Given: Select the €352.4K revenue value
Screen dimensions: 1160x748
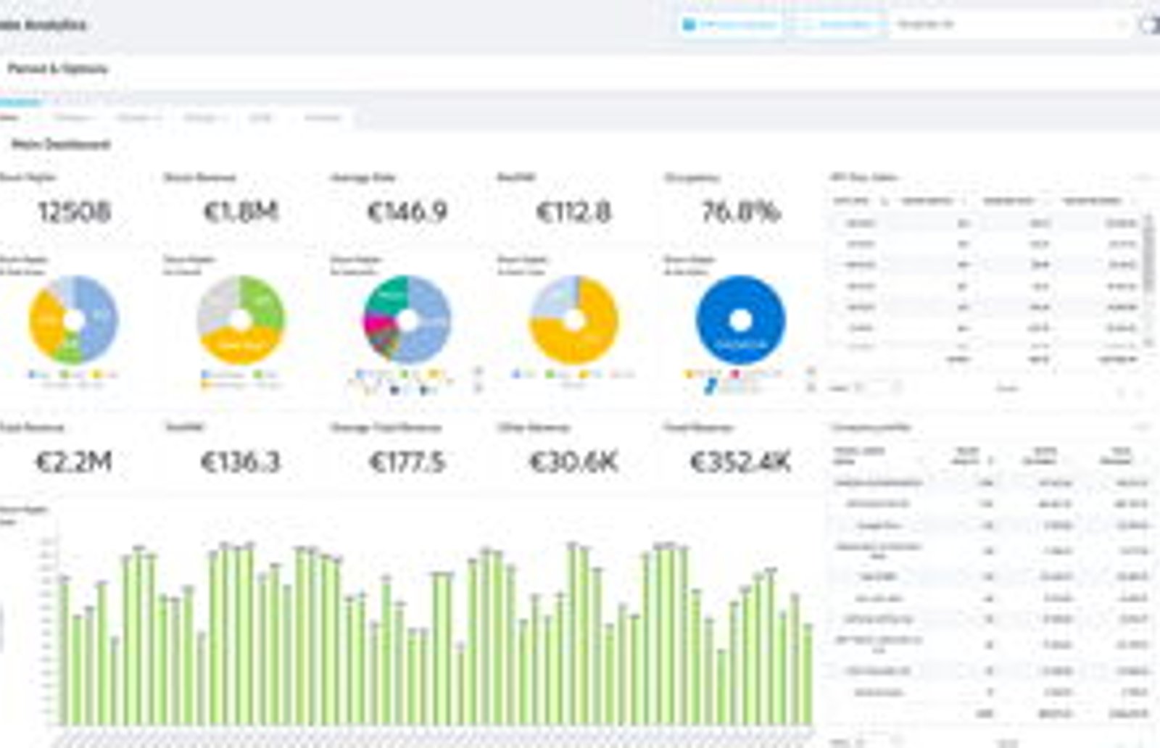Looking at the screenshot, I should coord(740,462).
